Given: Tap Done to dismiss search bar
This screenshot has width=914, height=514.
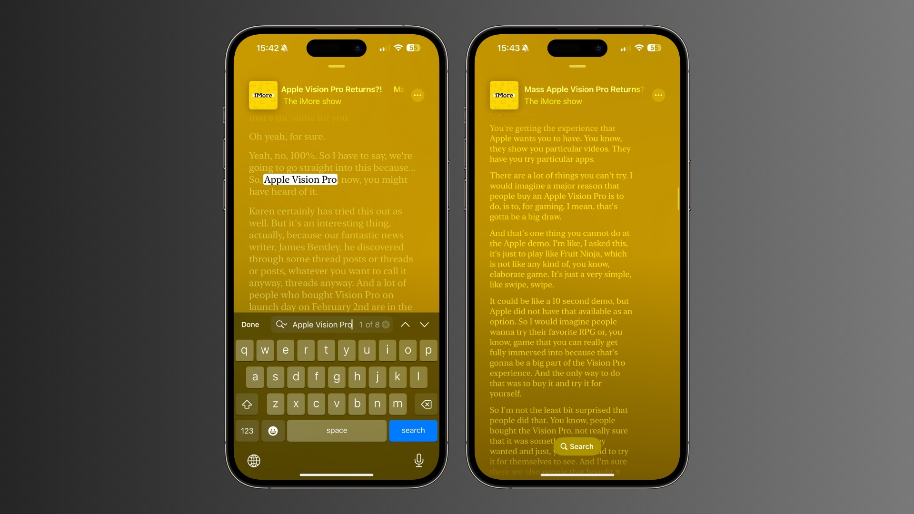Looking at the screenshot, I should (x=250, y=324).
